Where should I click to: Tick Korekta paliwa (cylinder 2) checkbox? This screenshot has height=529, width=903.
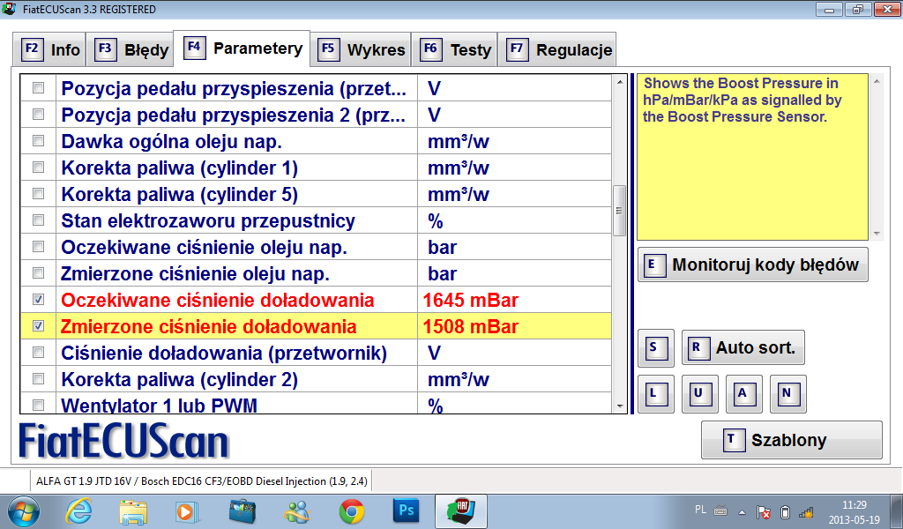tap(38, 379)
